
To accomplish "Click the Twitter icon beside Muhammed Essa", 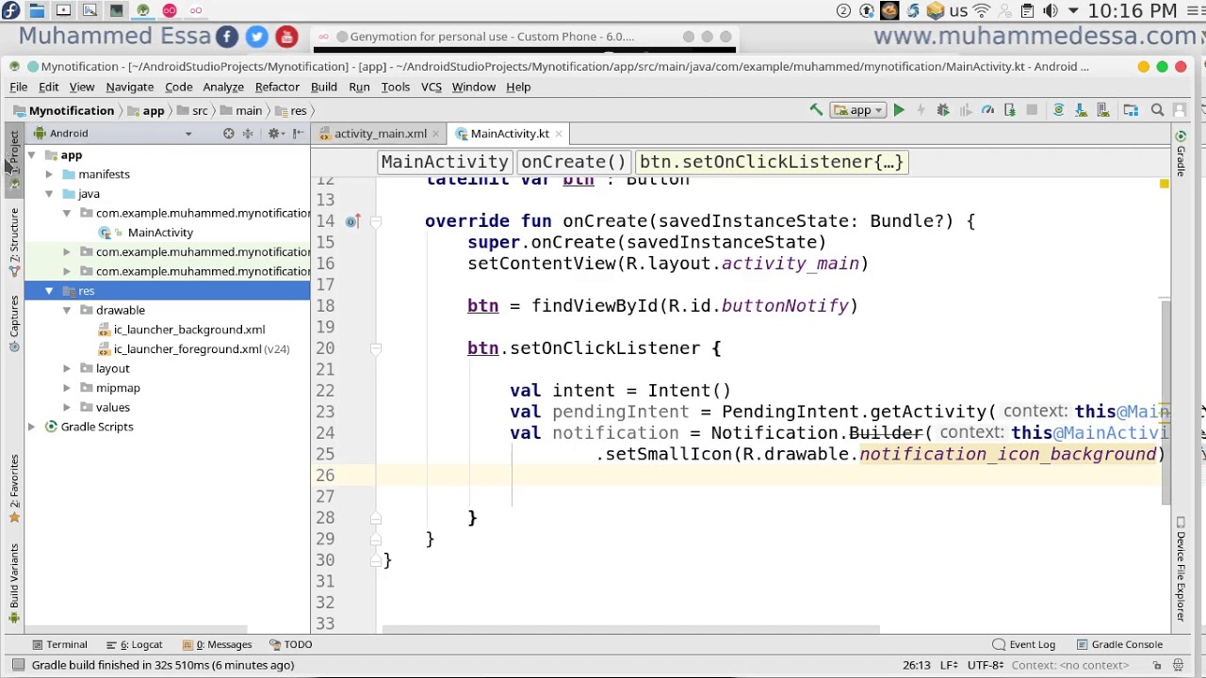I will (x=256, y=37).
